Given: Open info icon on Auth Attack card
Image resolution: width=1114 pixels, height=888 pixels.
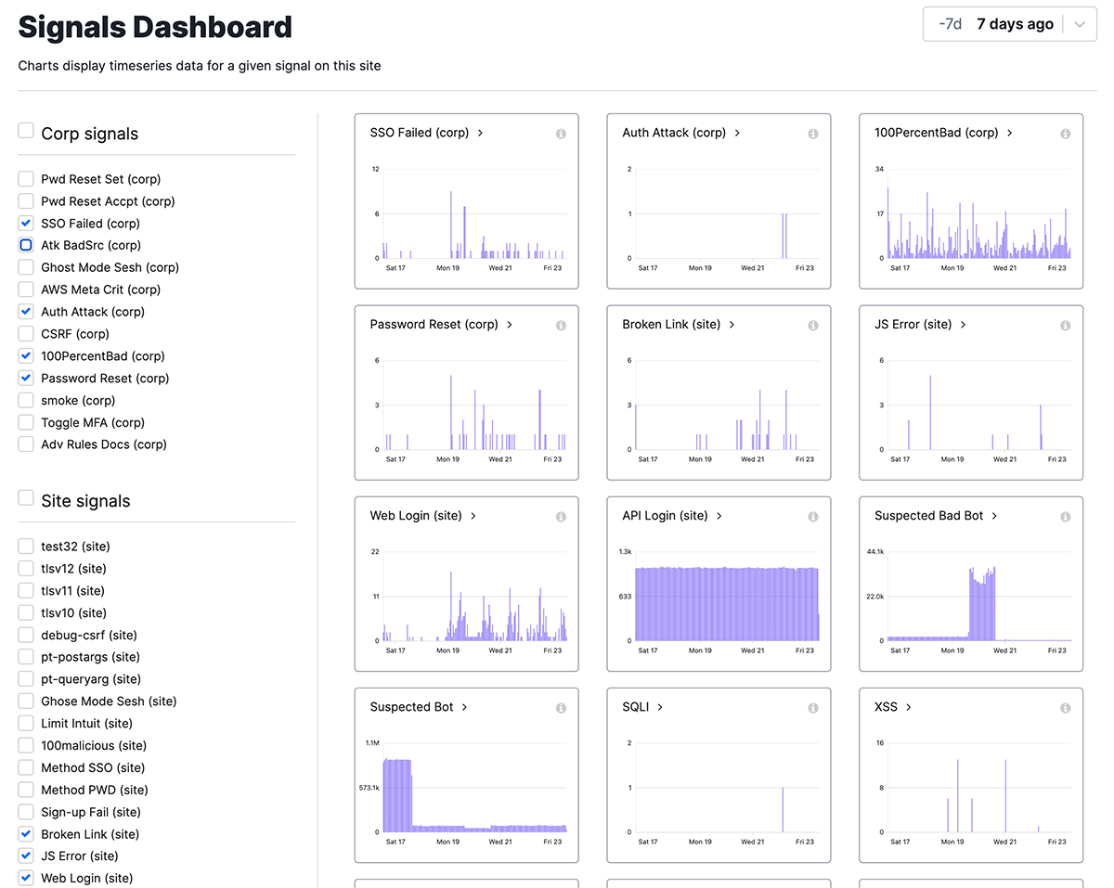Looking at the screenshot, I should 813,134.
